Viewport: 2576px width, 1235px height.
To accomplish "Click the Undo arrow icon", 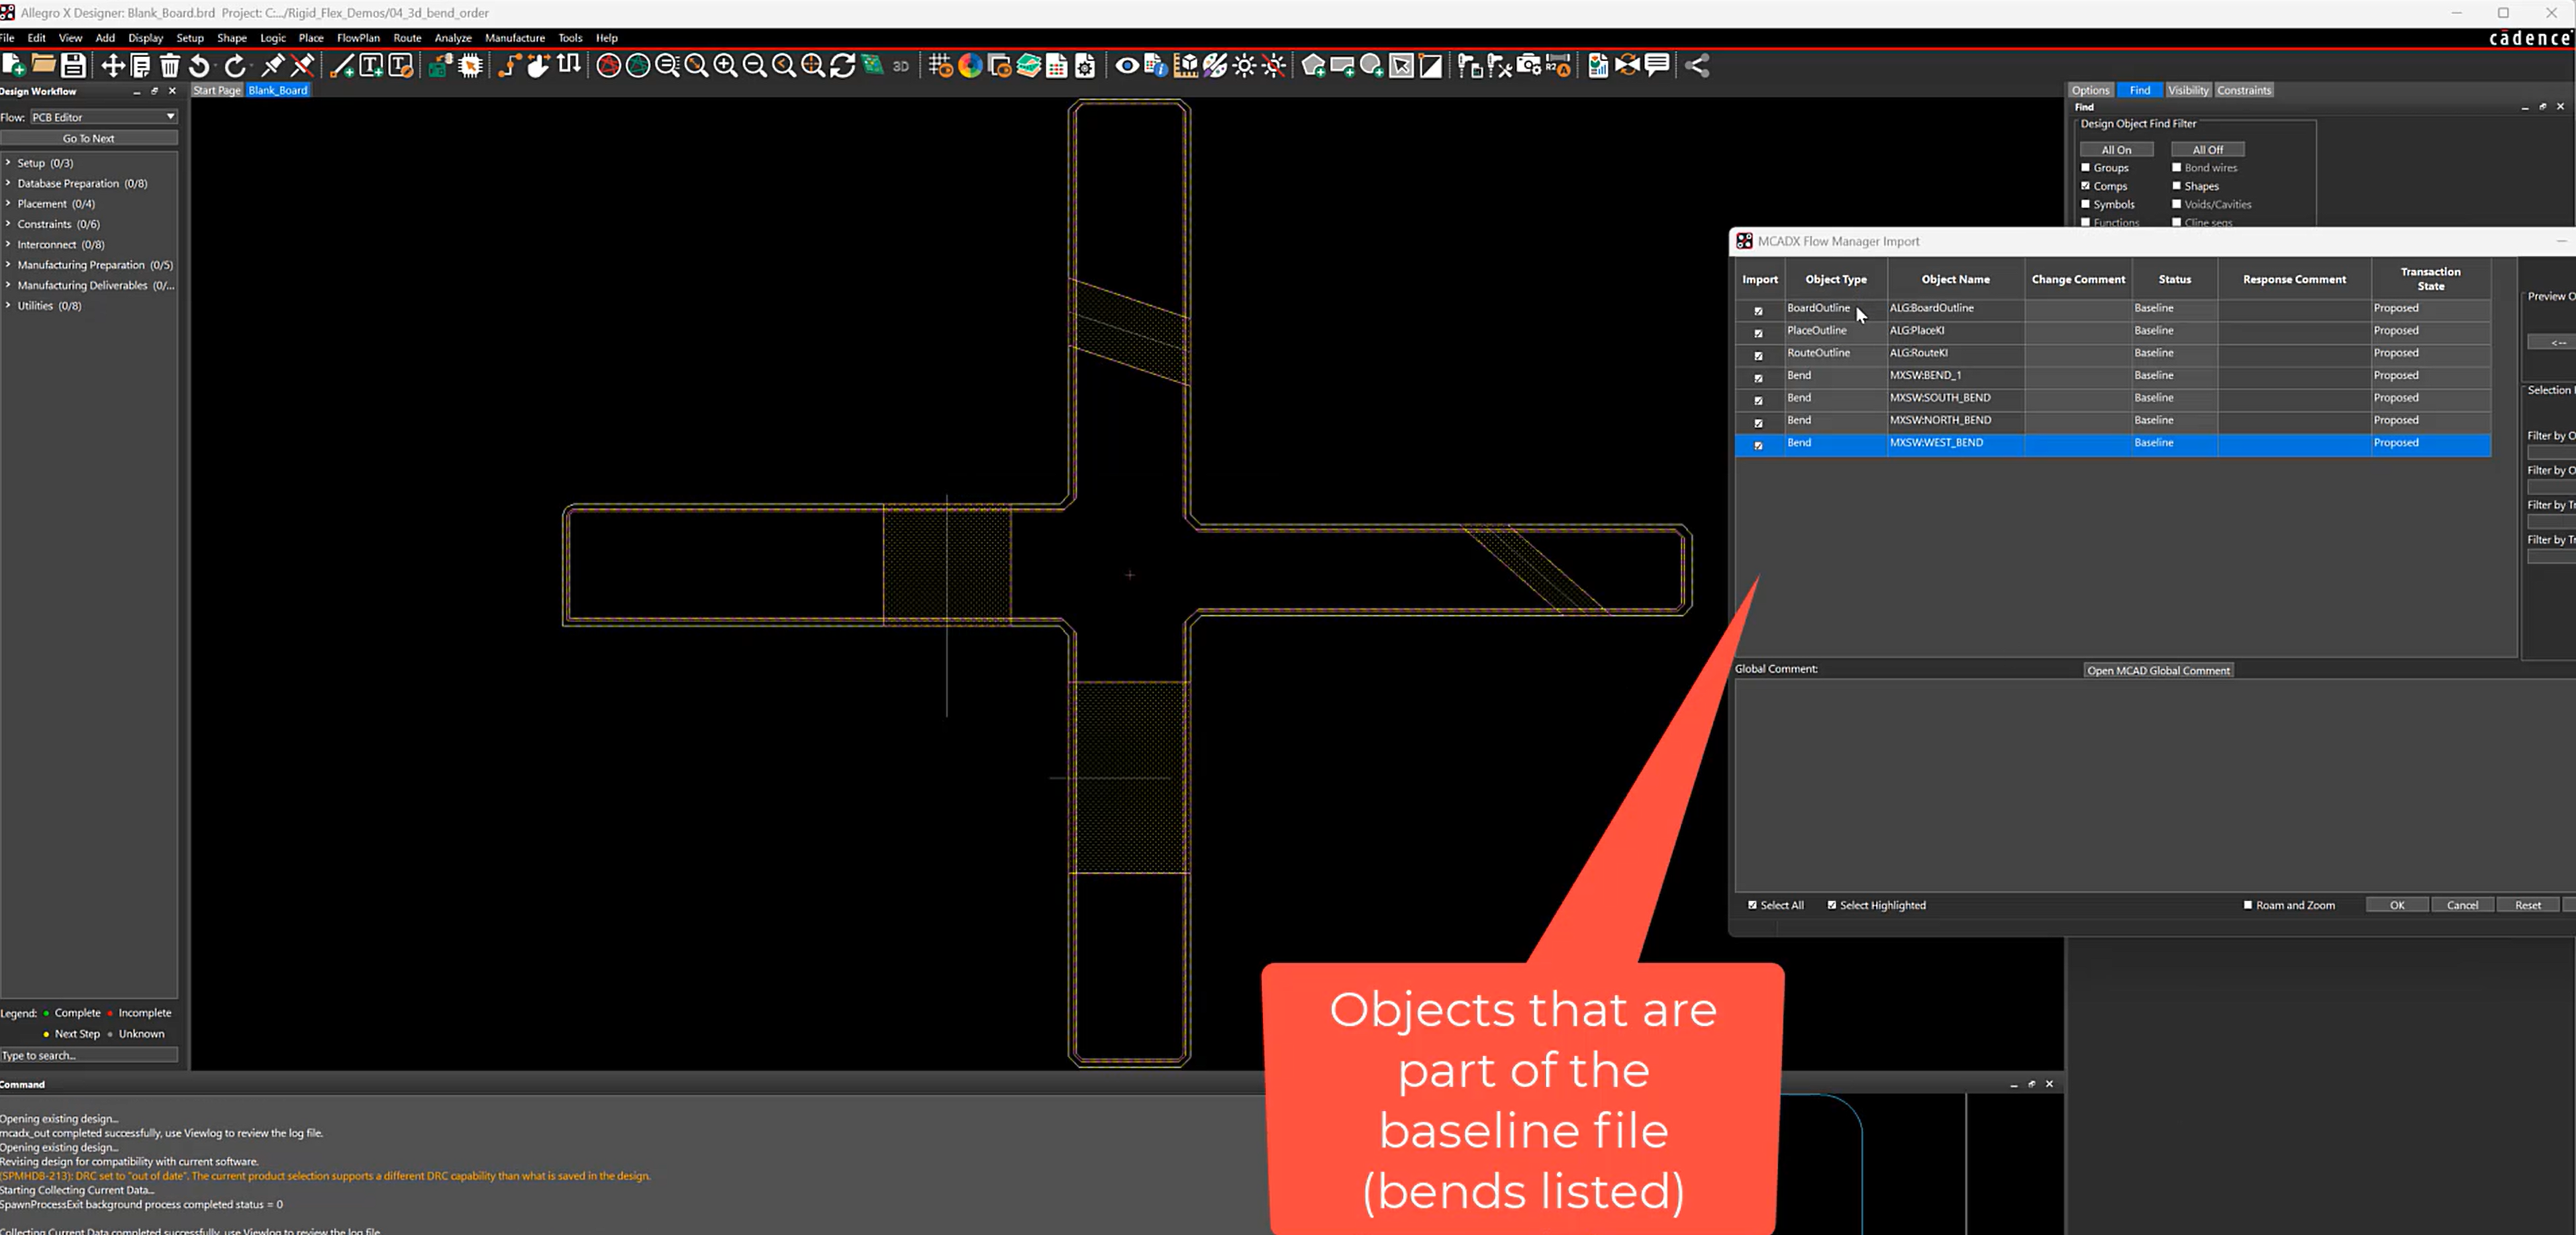I will tap(200, 66).
